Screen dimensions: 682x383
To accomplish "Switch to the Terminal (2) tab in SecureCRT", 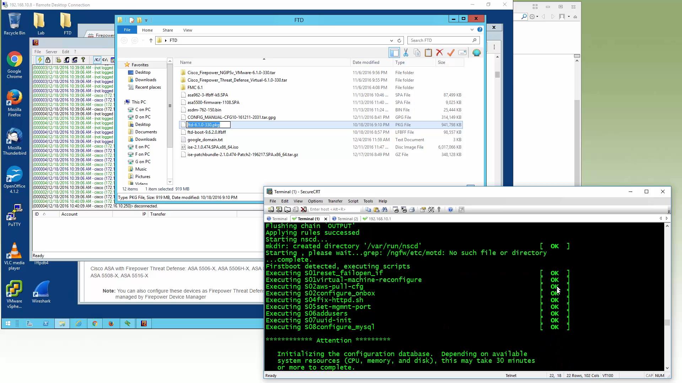I will (x=345, y=219).
